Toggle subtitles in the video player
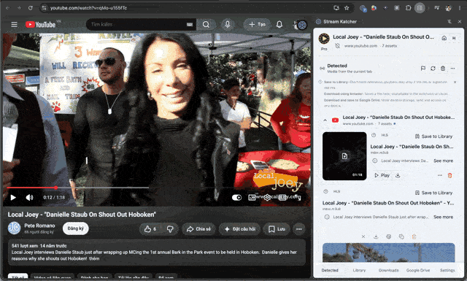The height and width of the screenshot is (281, 467). tap(252, 197)
